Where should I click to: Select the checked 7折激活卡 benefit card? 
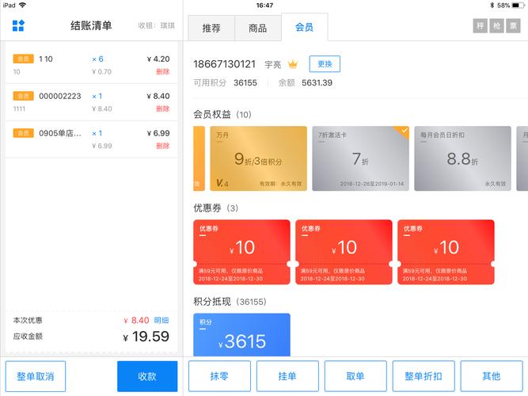click(359, 158)
